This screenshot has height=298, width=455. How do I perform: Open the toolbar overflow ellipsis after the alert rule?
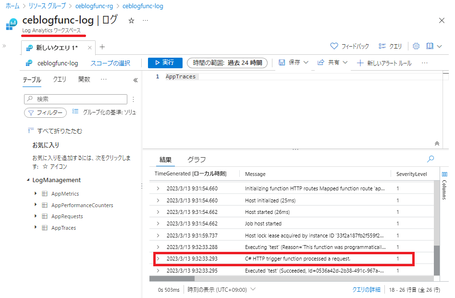425,63
